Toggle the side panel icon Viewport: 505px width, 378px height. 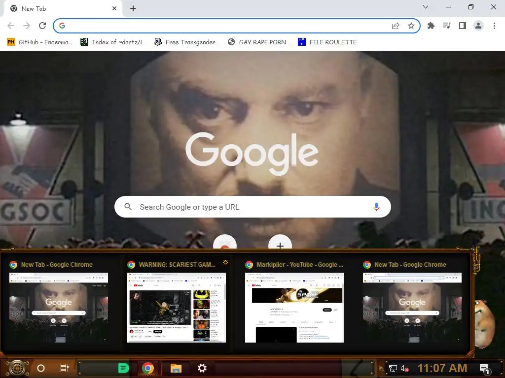tap(463, 26)
